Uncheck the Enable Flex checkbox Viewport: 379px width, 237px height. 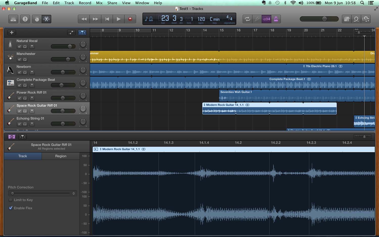pos(11,208)
